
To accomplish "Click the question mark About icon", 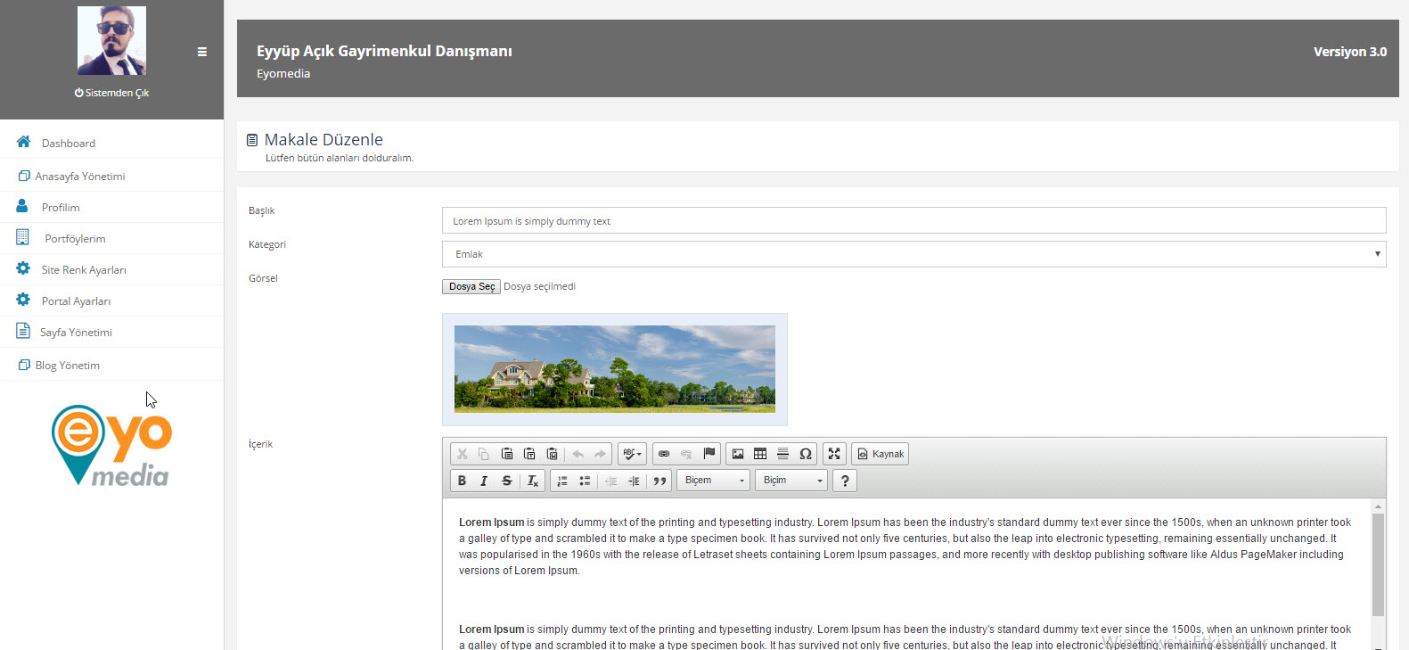I will (845, 481).
